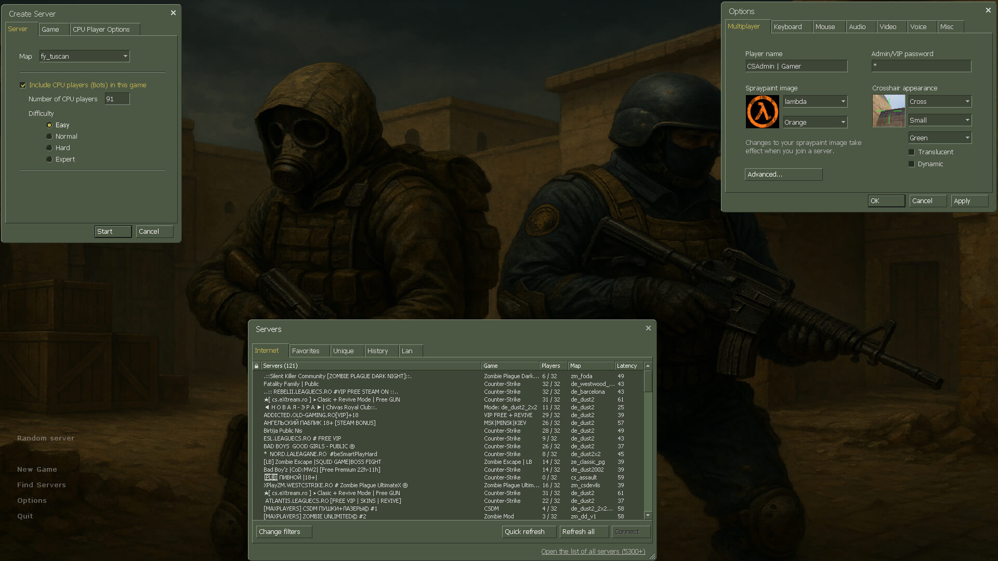Screen dimensions: 998x561
Task: Open crosshair size dropdown showing Small
Action: pos(940,120)
